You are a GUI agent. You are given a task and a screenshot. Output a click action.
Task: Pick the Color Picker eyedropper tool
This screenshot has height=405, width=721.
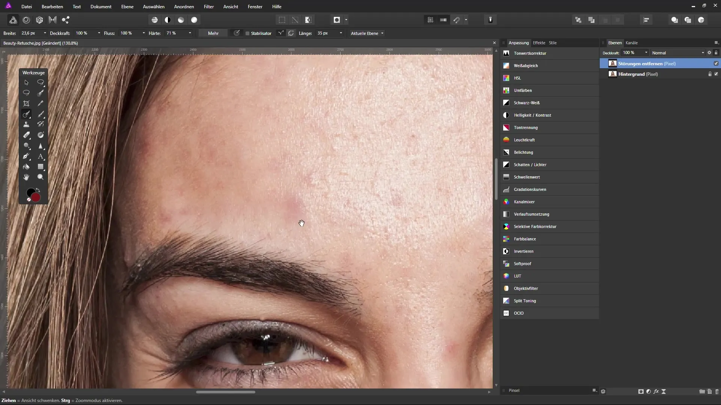point(41,103)
